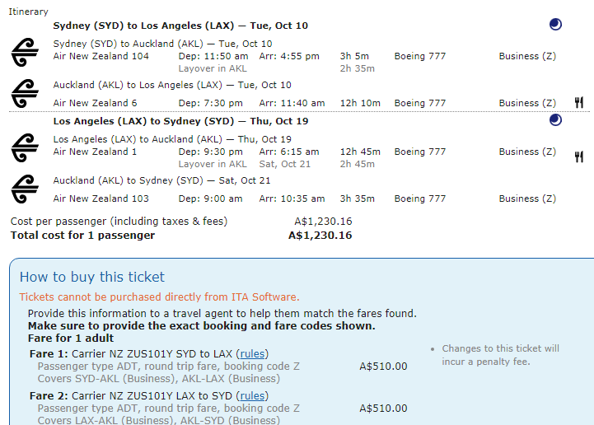Select the 'How to buy this ticket' heading

coord(92,277)
